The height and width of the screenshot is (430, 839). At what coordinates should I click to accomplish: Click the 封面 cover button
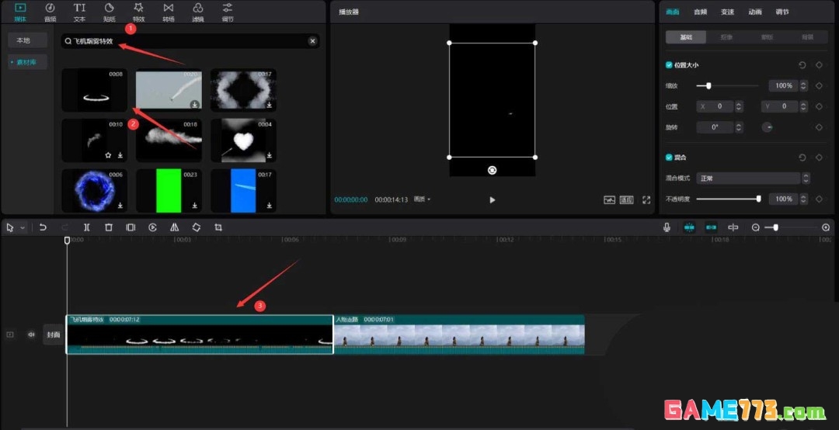coord(53,335)
